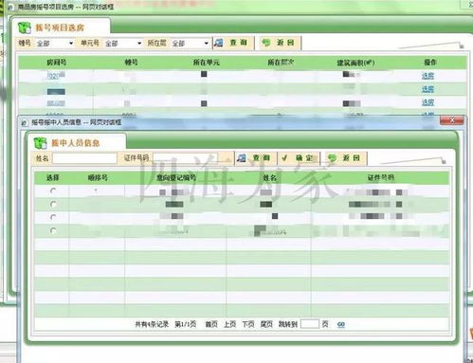The width and height of the screenshot is (473, 363).
Task: Click the 幢号 column header in rooms table
Action: 131,63
